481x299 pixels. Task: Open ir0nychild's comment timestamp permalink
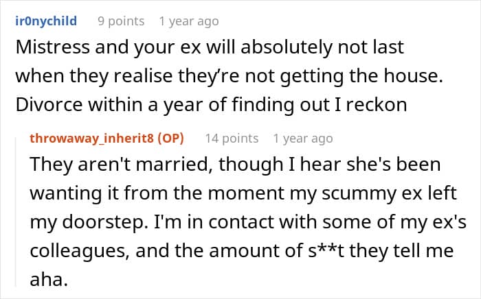(189, 21)
